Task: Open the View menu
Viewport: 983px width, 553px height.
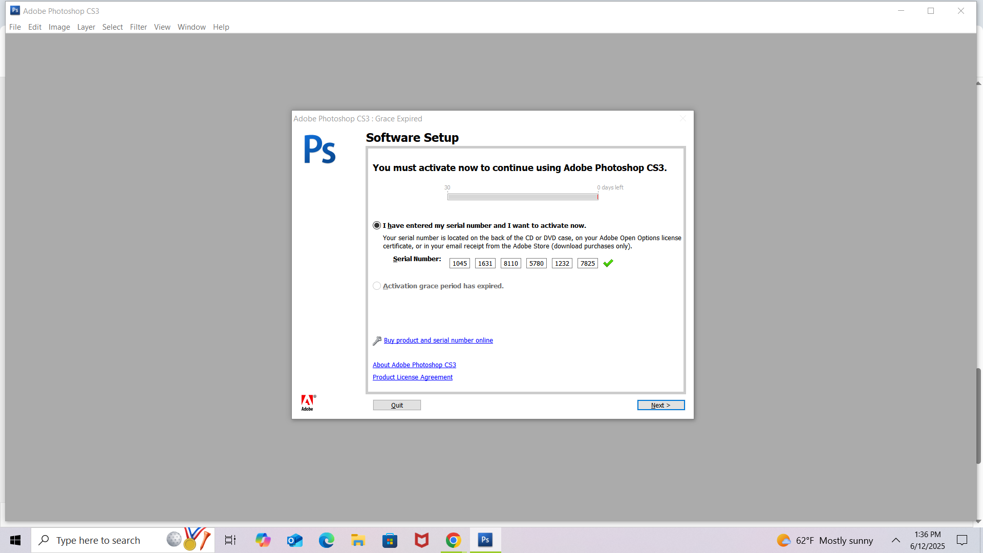Action: click(x=162, y=27)
